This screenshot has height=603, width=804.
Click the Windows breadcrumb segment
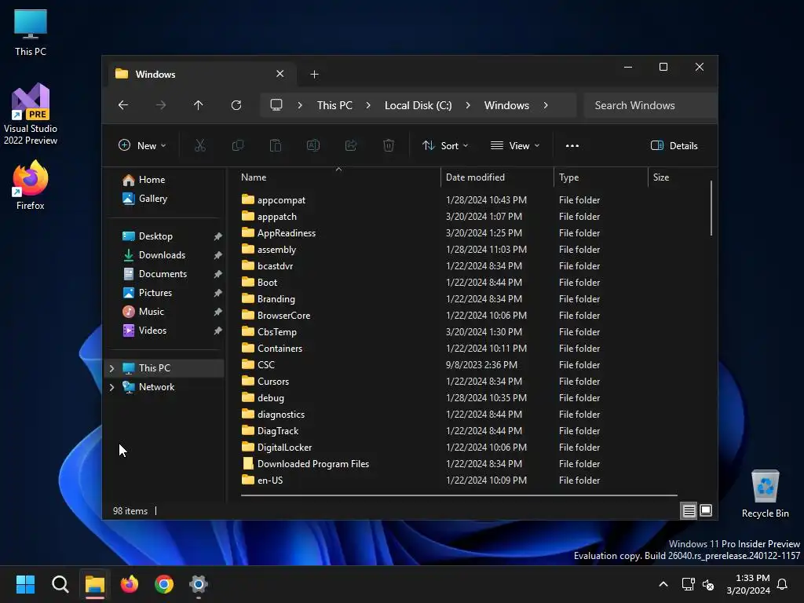point(506,105)
